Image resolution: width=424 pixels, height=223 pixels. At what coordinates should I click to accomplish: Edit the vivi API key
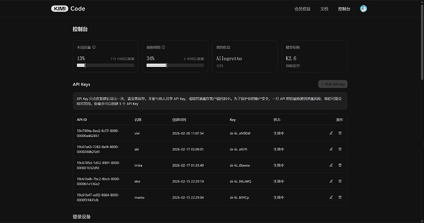[x=331, y=133]
